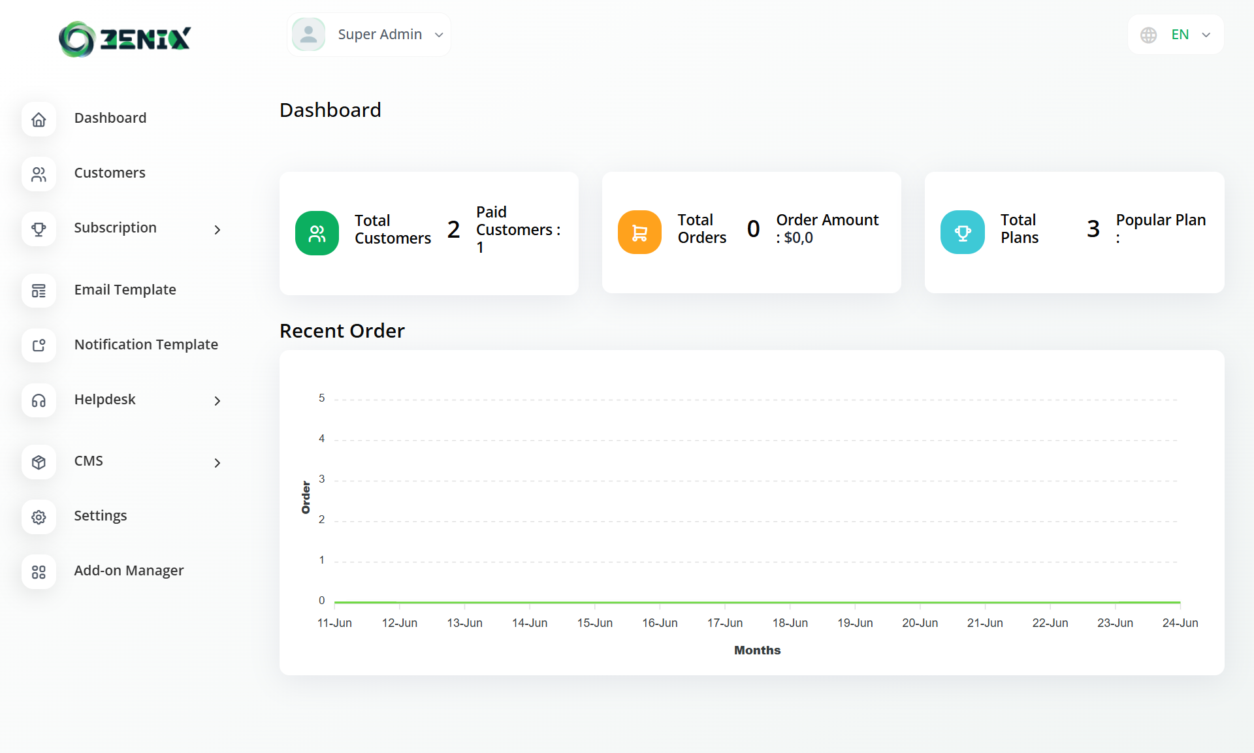Click the Notification Template icon
1254x753 pixels.
point(39,345)
